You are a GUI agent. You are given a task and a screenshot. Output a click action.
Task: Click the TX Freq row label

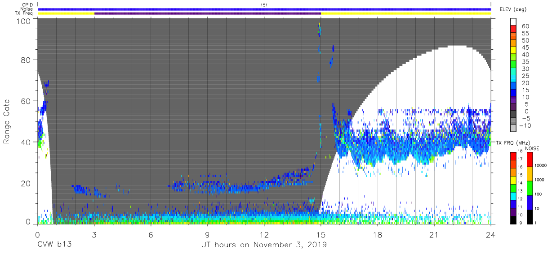pyautogui.click(x=24, y=13)
